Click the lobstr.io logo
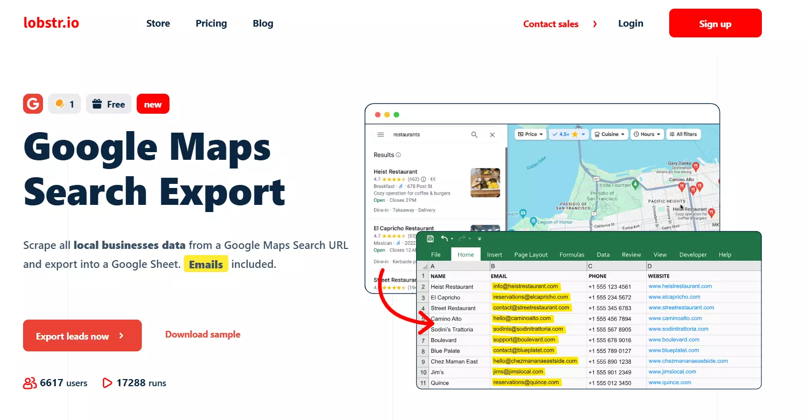Screen dimensions: 809x420 (x=51, y=23)
